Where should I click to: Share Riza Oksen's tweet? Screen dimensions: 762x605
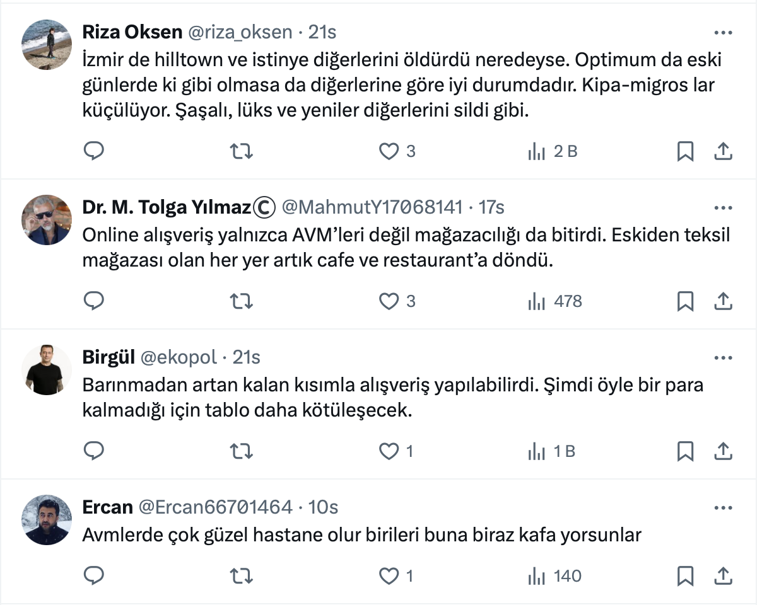(x=722, y=151)
